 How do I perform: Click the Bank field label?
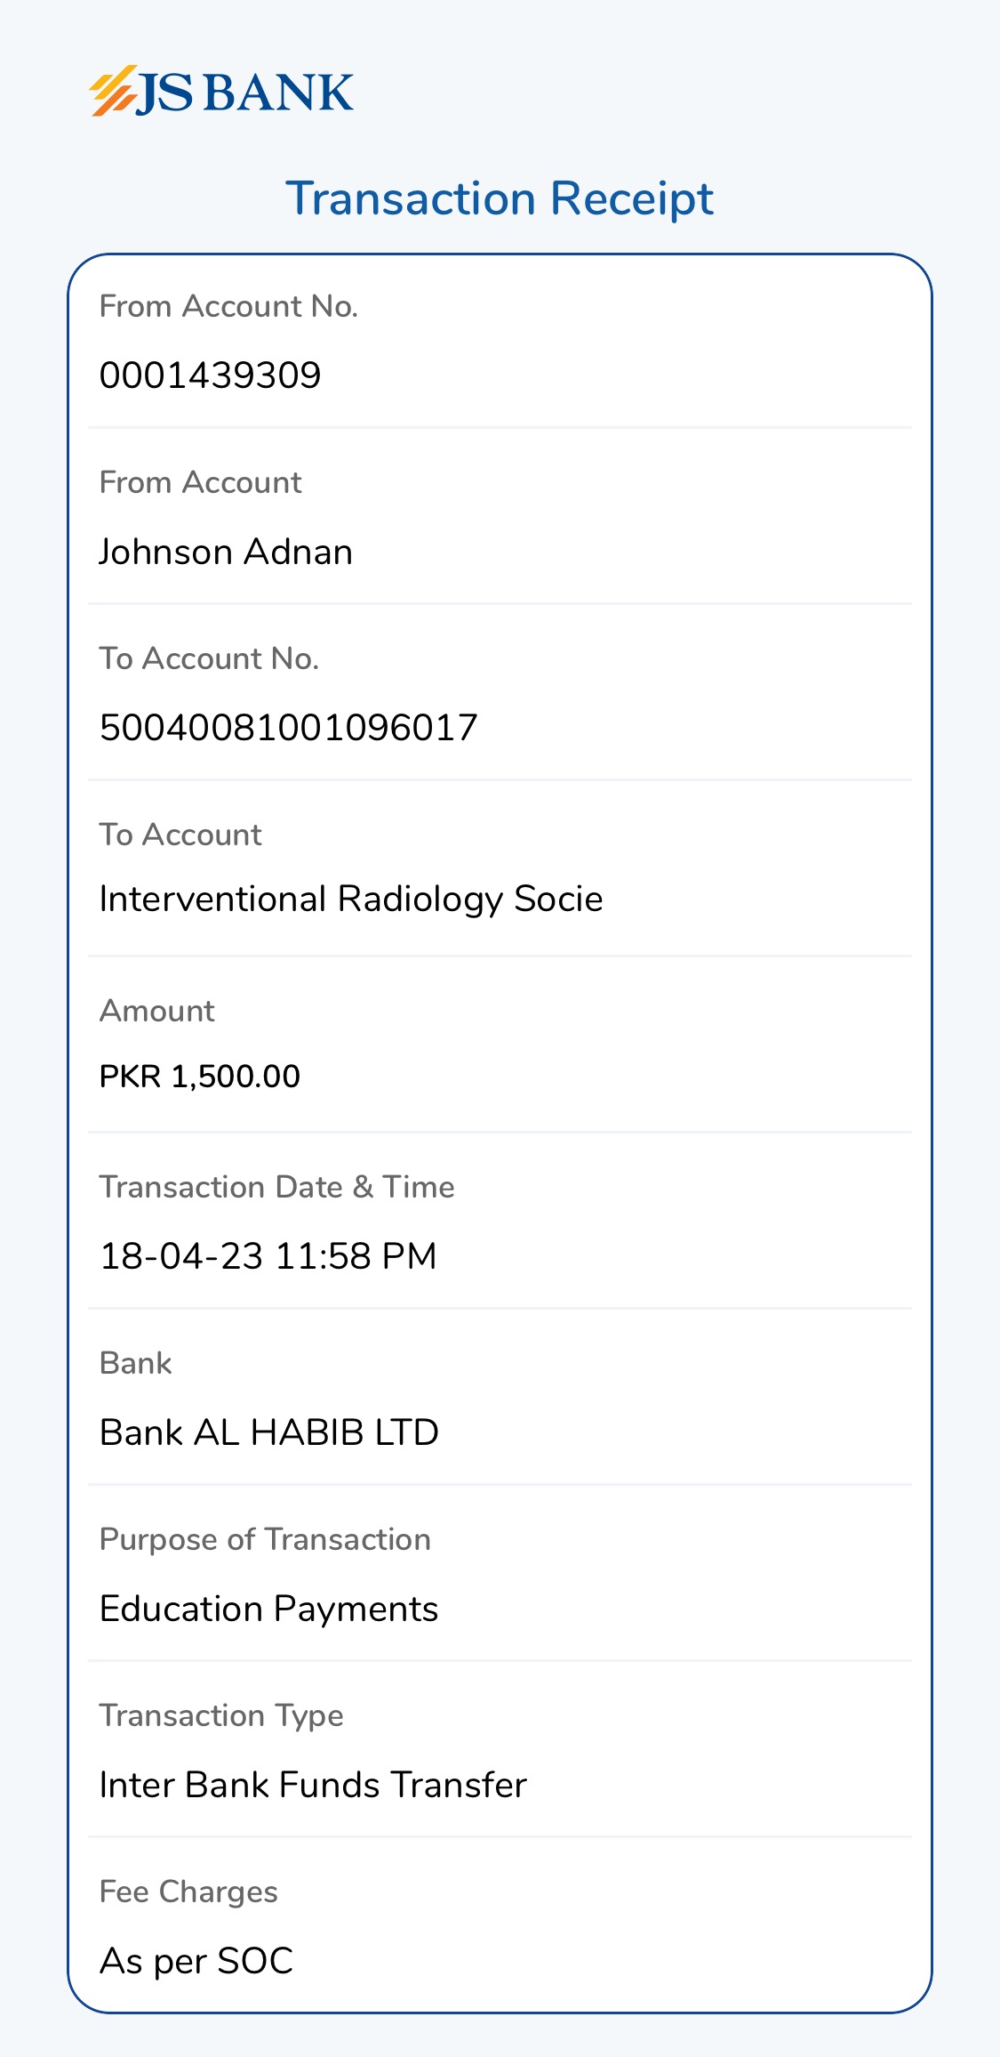(x=135, y=1363)
